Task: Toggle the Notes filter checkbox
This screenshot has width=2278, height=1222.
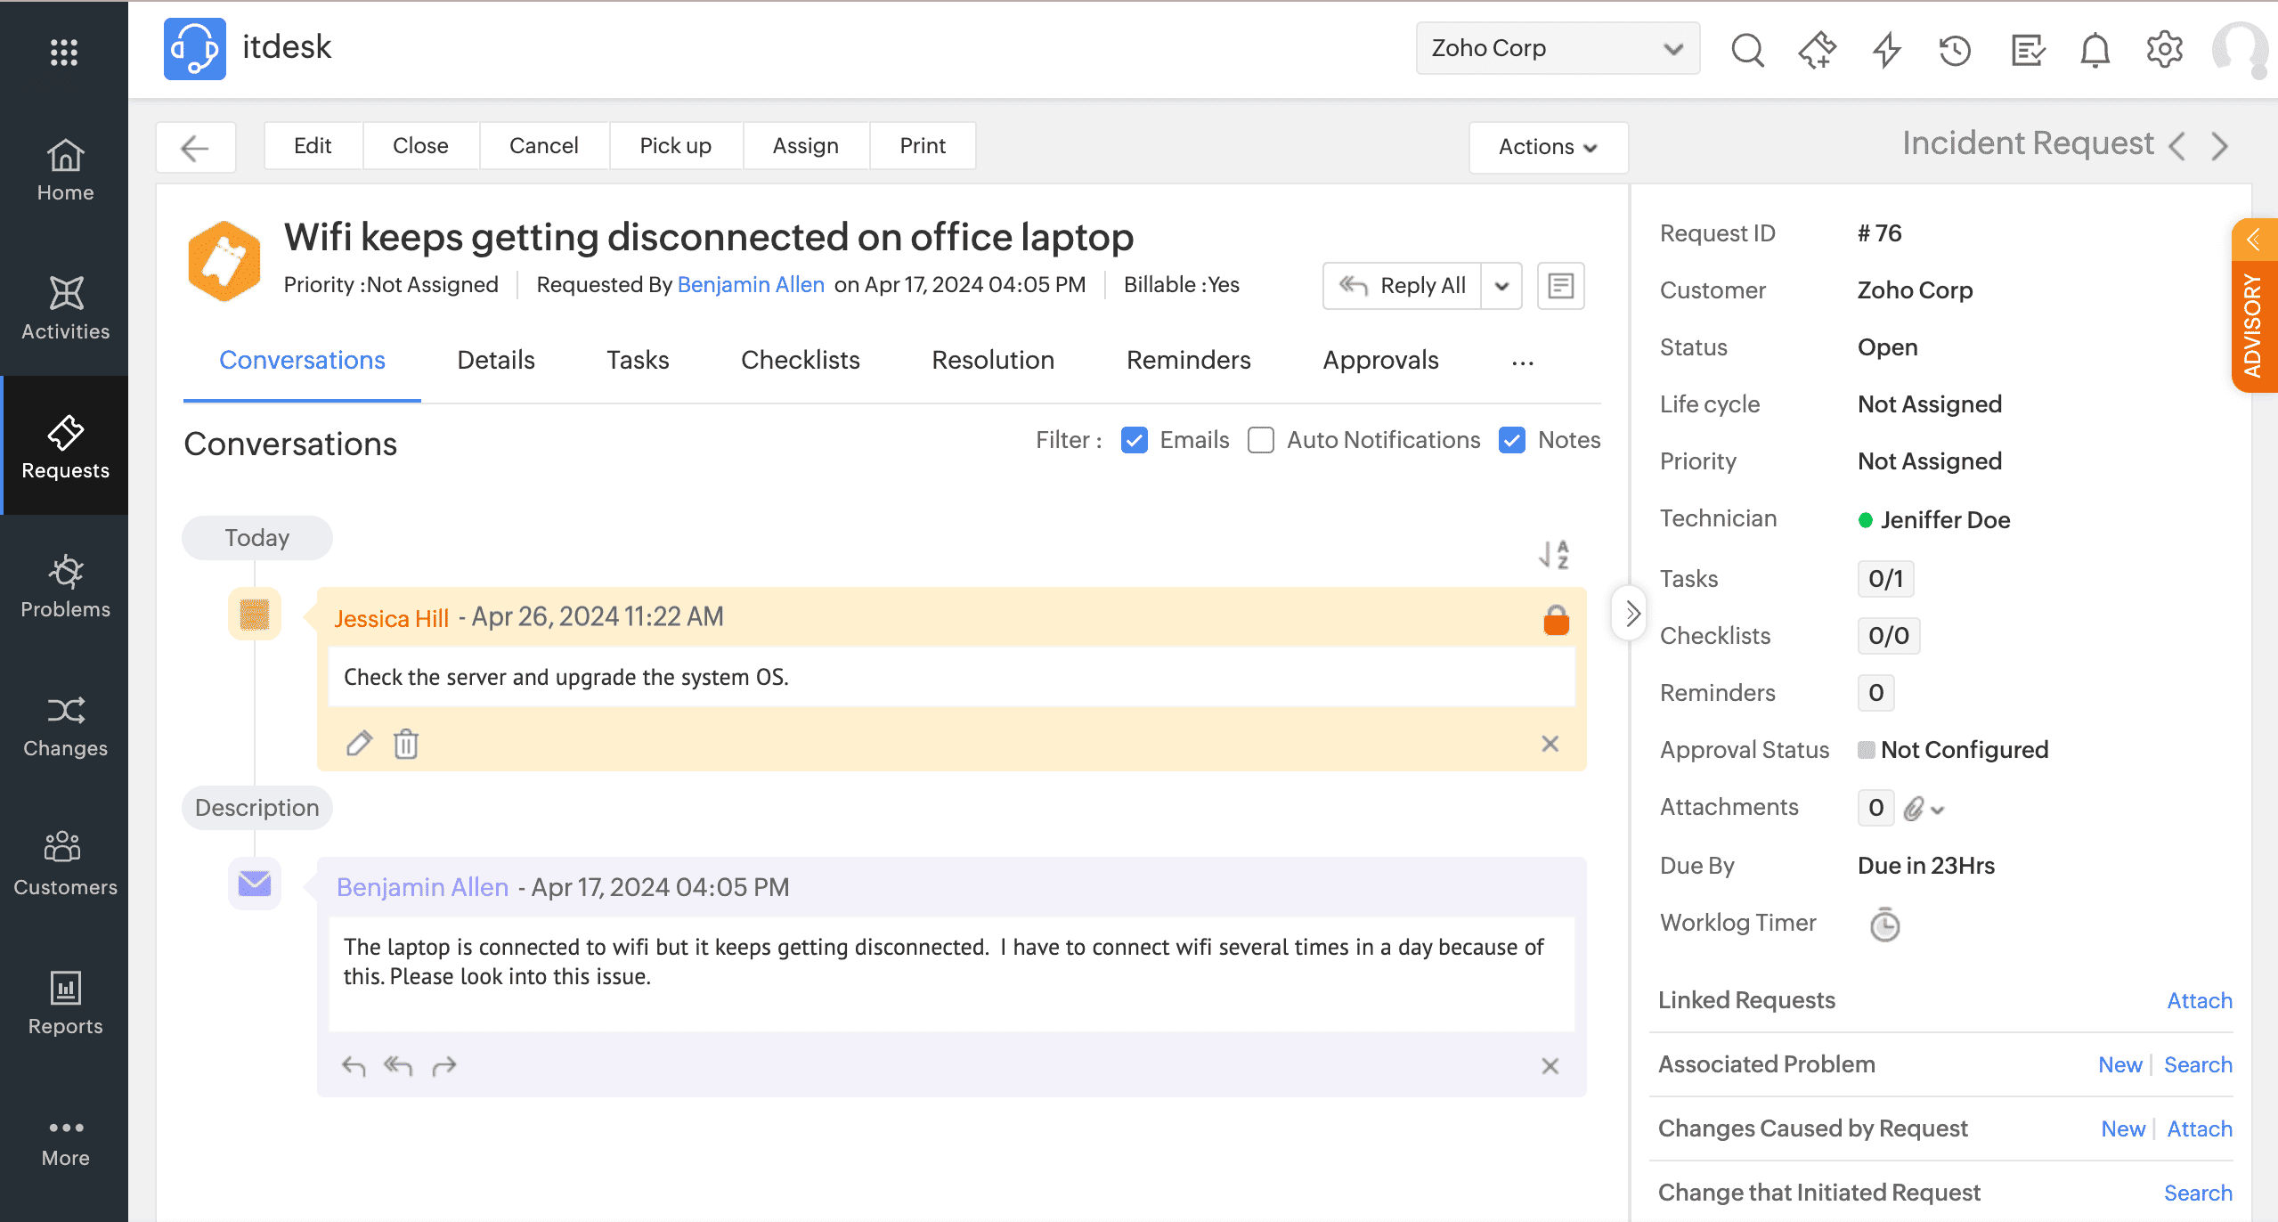Action: [x=1512, y=440]
